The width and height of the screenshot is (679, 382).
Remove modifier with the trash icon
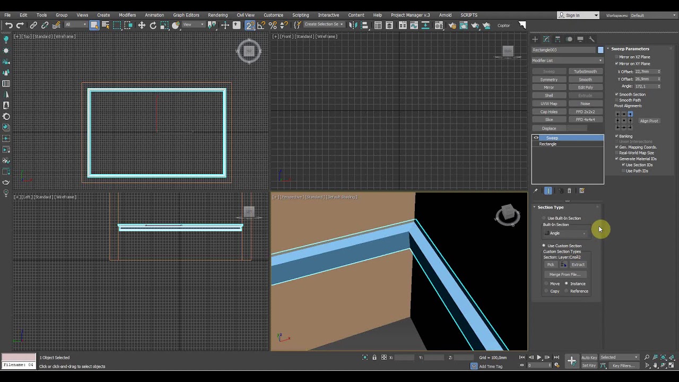tap(569, 191)
